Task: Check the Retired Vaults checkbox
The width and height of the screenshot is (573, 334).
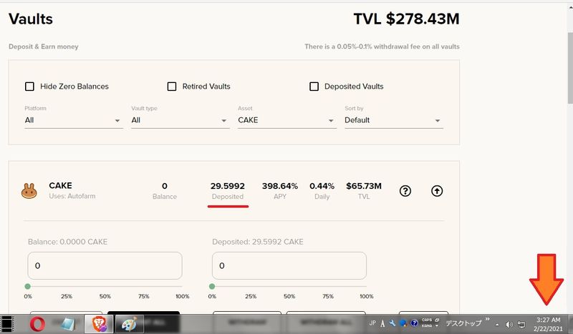Action: (x=172, y=87)
